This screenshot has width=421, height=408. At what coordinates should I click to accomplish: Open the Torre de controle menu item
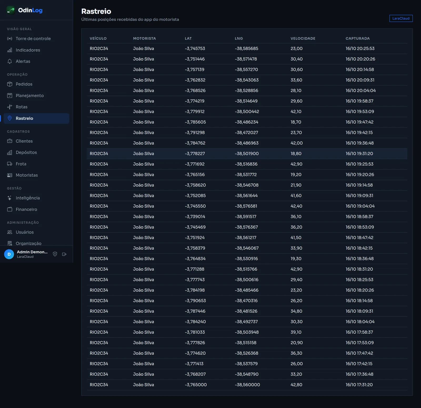[37, 39]
